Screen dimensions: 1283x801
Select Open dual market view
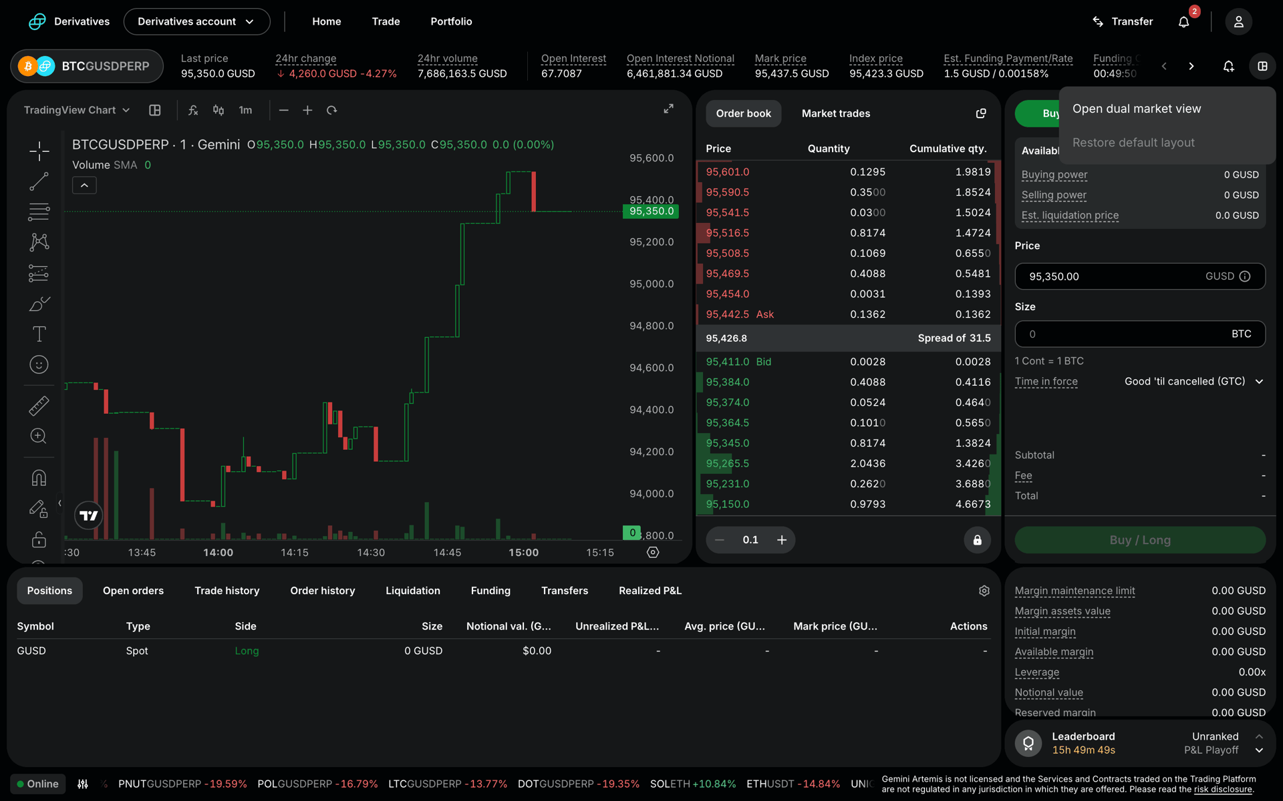click(1136, 109)
